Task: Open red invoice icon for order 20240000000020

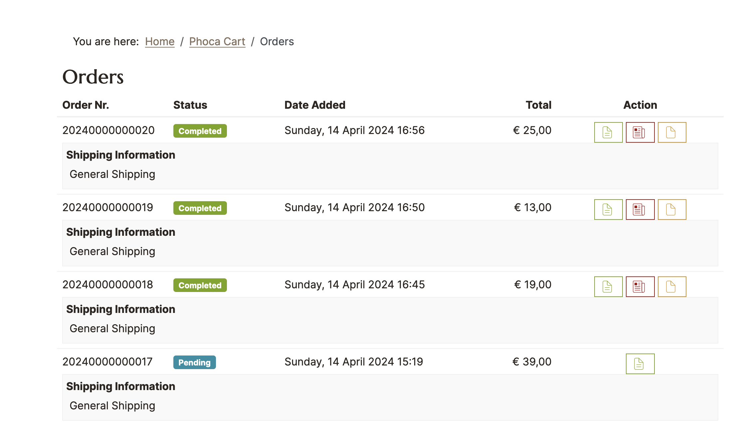Action: (x=640, y=132)
